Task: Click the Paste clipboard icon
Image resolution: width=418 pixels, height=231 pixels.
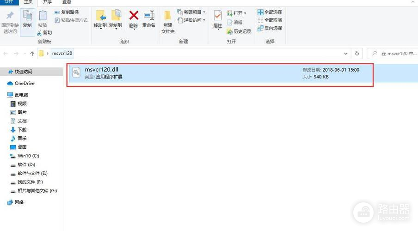Action: tap(43, 15)
